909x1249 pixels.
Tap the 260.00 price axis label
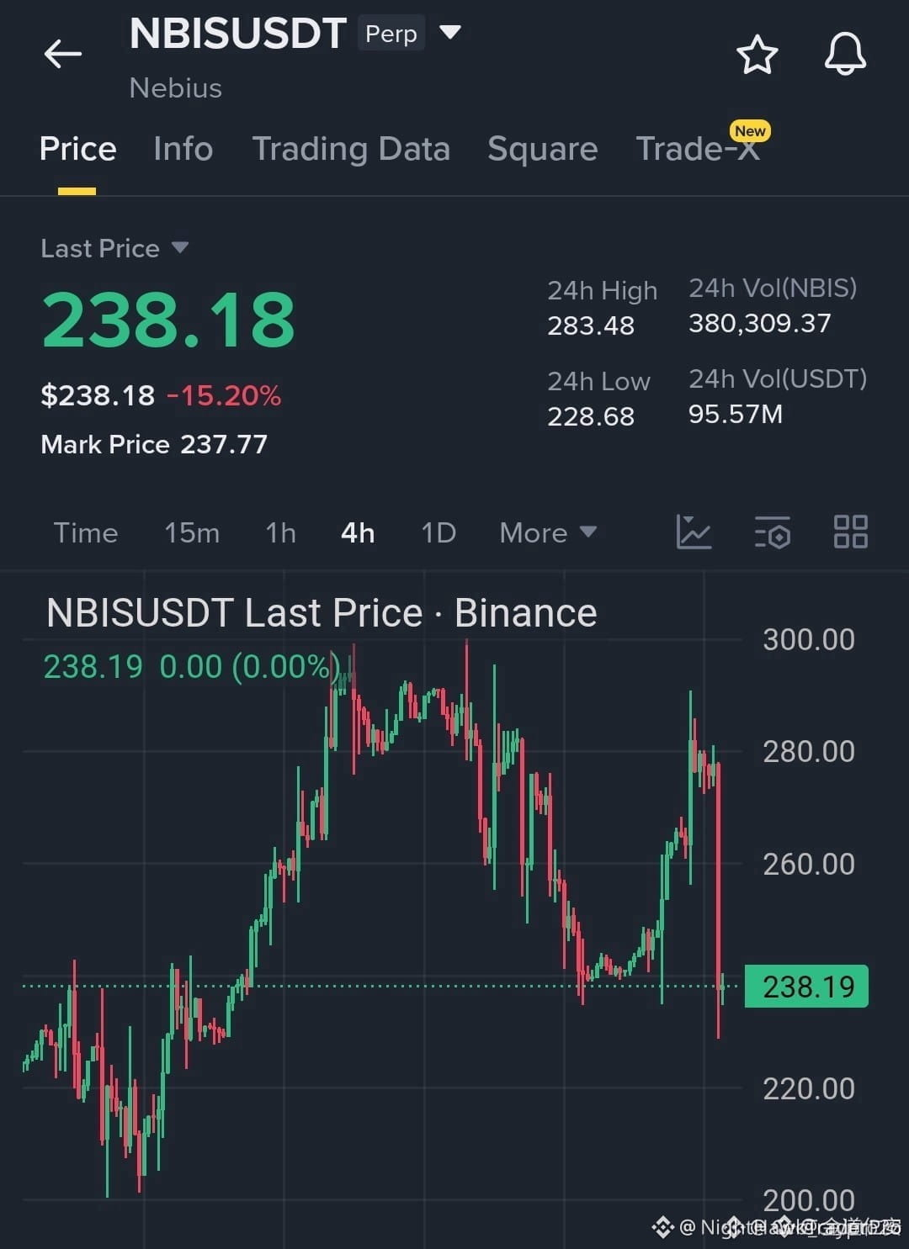(x=809, y=864)
